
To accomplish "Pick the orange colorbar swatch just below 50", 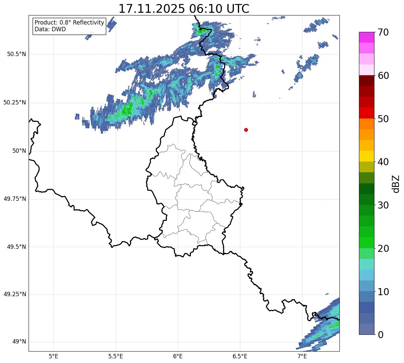I will [x=366, y=124].
